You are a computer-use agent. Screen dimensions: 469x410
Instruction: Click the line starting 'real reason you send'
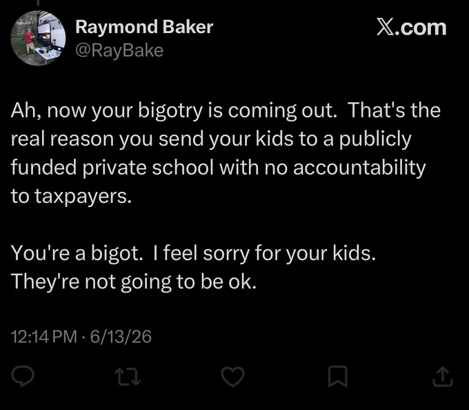click(x=211, y=139)
